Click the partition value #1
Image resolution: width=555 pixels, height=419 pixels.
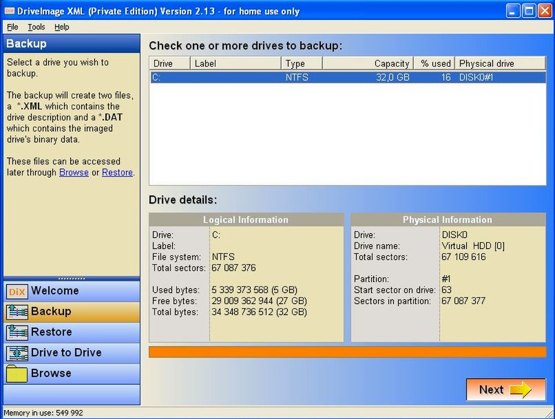pos(446,279)
